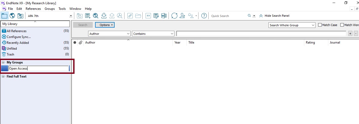Click the Help question mark icon

tap(204, 16)
